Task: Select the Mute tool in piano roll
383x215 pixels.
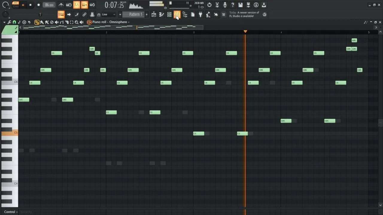Action: 57,22
